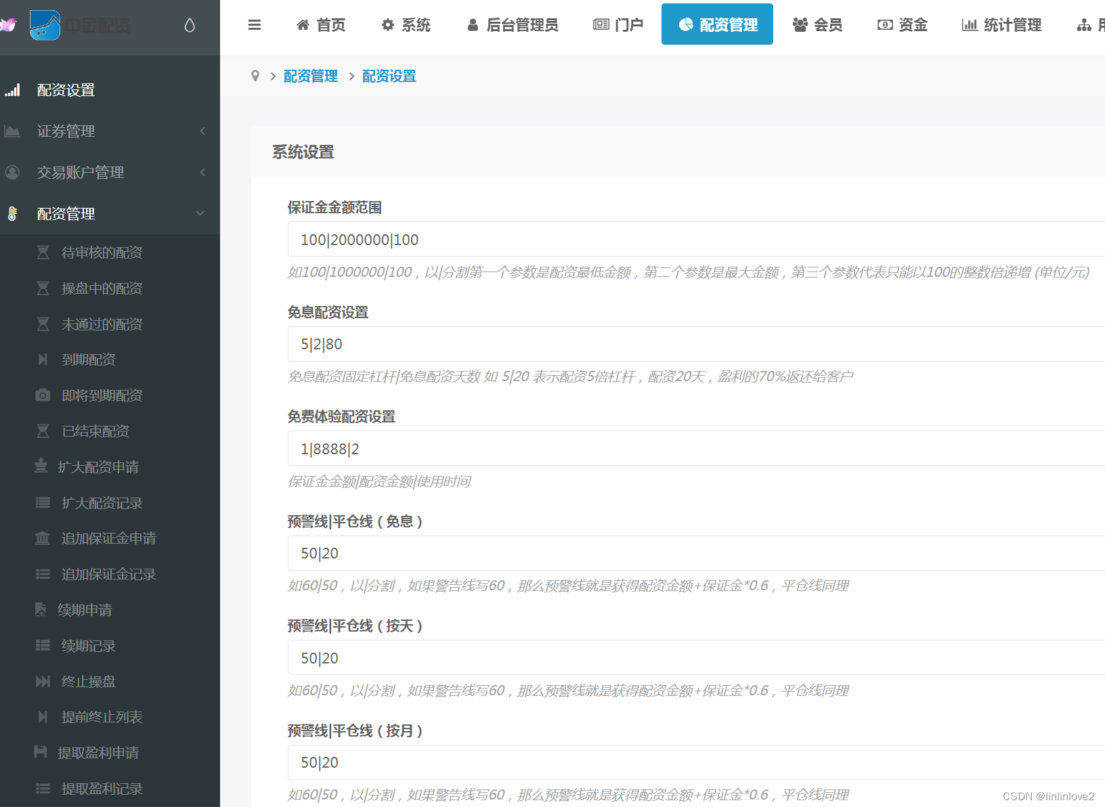Click list icon beside 追加保证金记录
This screenshot has height=807, width=1105.
tap(43, 574)
